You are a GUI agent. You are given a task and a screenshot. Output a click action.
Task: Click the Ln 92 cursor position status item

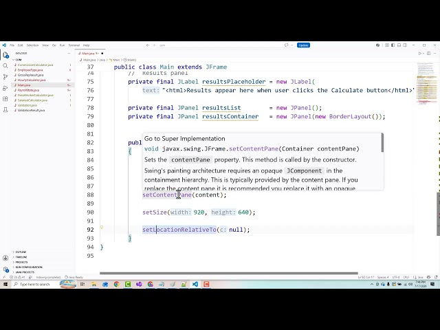(366, 277)
